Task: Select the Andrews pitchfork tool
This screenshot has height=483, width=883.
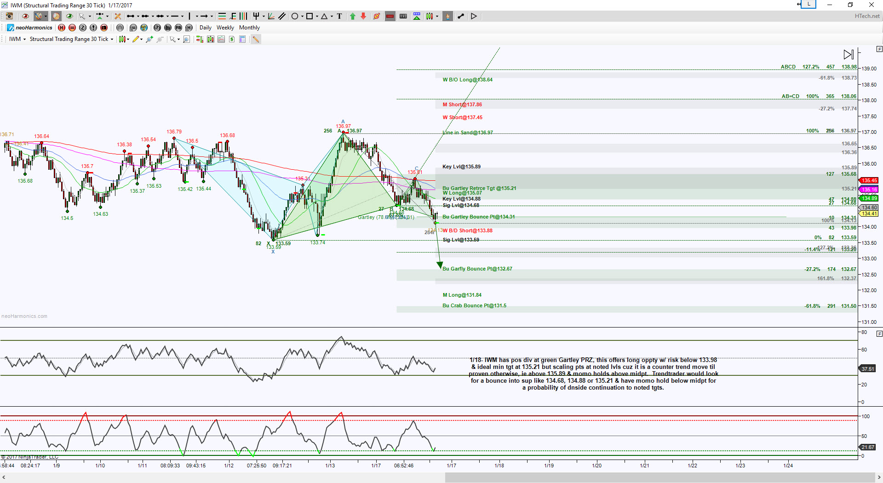Action: pyautogui.click(x=256, y=16)
